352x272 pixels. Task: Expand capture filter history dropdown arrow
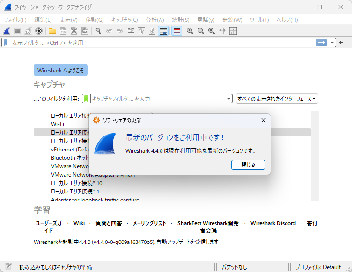229,99
